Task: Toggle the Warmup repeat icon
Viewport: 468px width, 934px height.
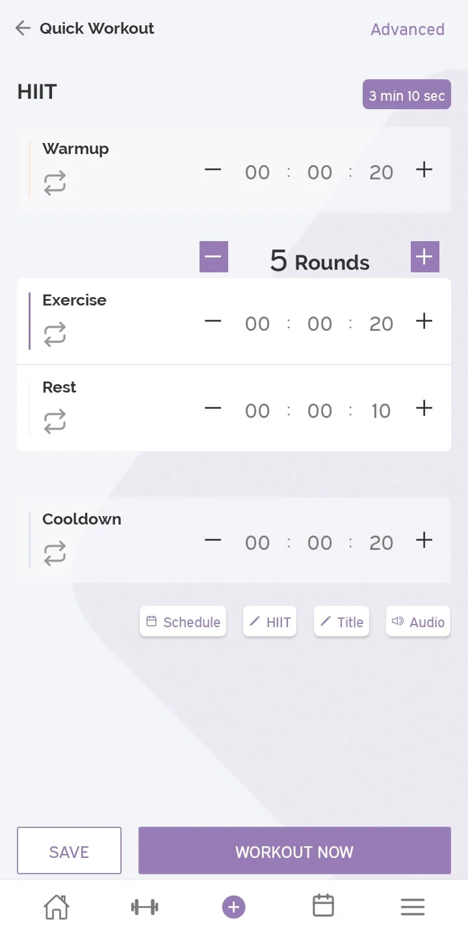Action: (x=55, y=184)
